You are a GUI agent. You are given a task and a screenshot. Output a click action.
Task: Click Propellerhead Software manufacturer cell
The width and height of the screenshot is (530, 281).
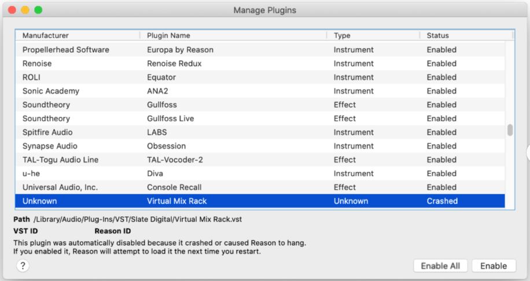(65, 50)
